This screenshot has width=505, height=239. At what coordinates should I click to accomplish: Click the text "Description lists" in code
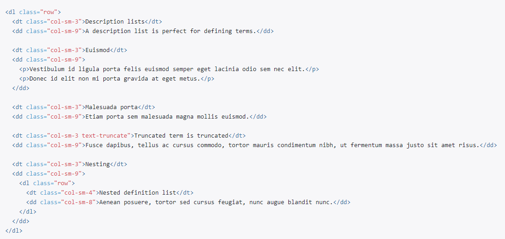pyautogui.click(x=115, y=22)
